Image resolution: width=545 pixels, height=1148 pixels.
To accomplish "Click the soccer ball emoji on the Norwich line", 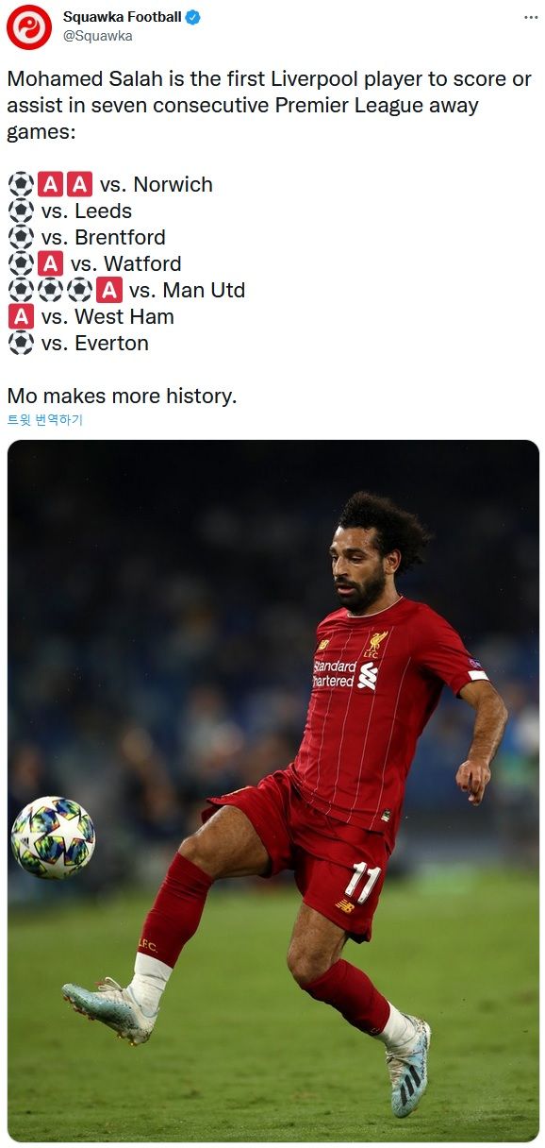I will [21, 184].
